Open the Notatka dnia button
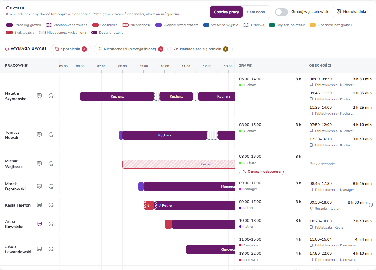The image size is (376, 270). click(351, 12)
